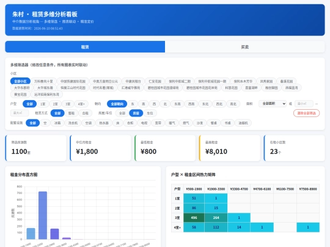
Task: Choose the 2室 layout chip
Action: click(x=56, y=104)
